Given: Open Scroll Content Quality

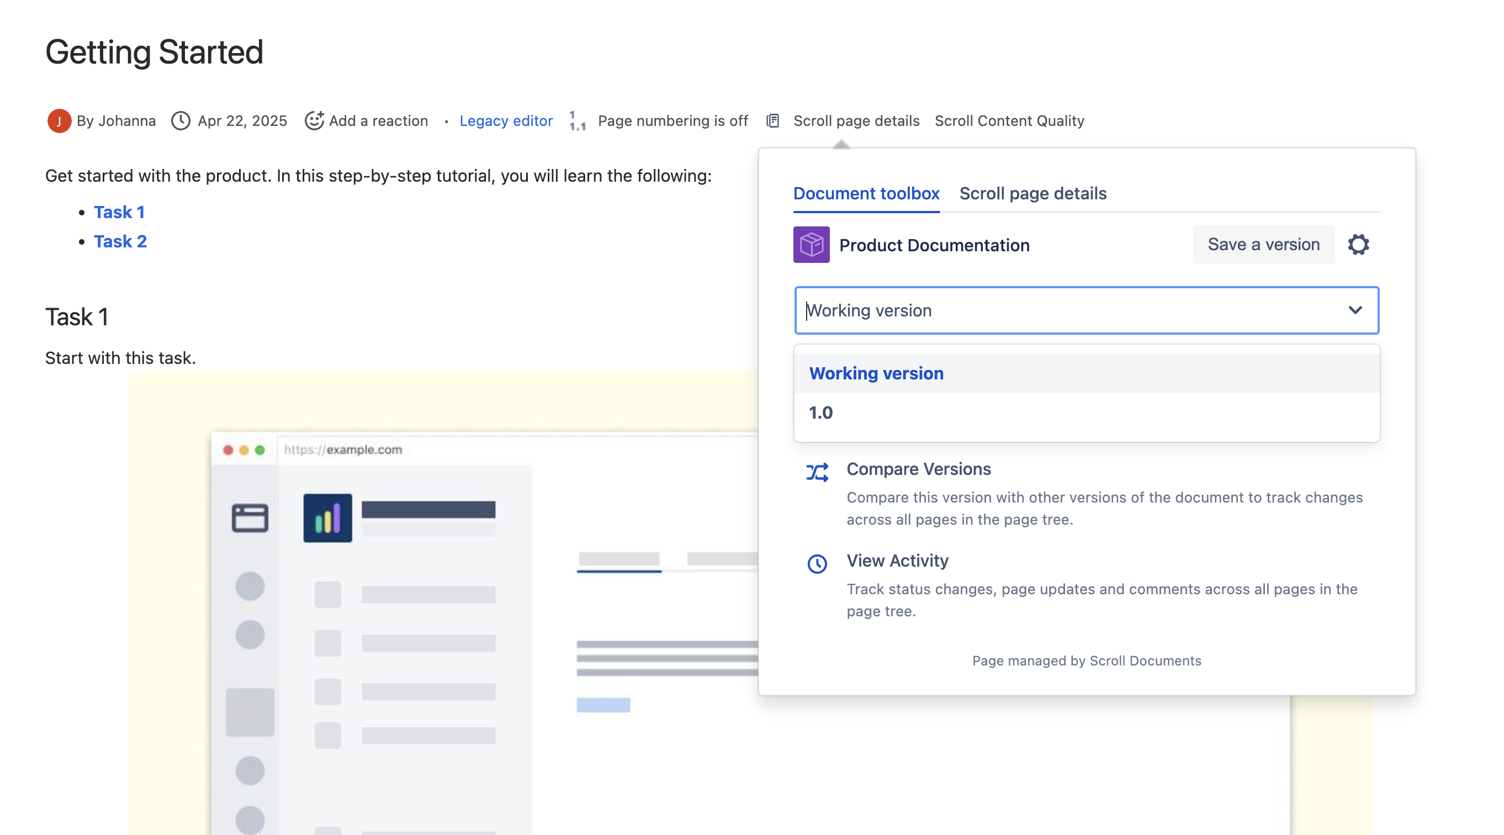Looking at the screenshot, I should point(1009,121).
